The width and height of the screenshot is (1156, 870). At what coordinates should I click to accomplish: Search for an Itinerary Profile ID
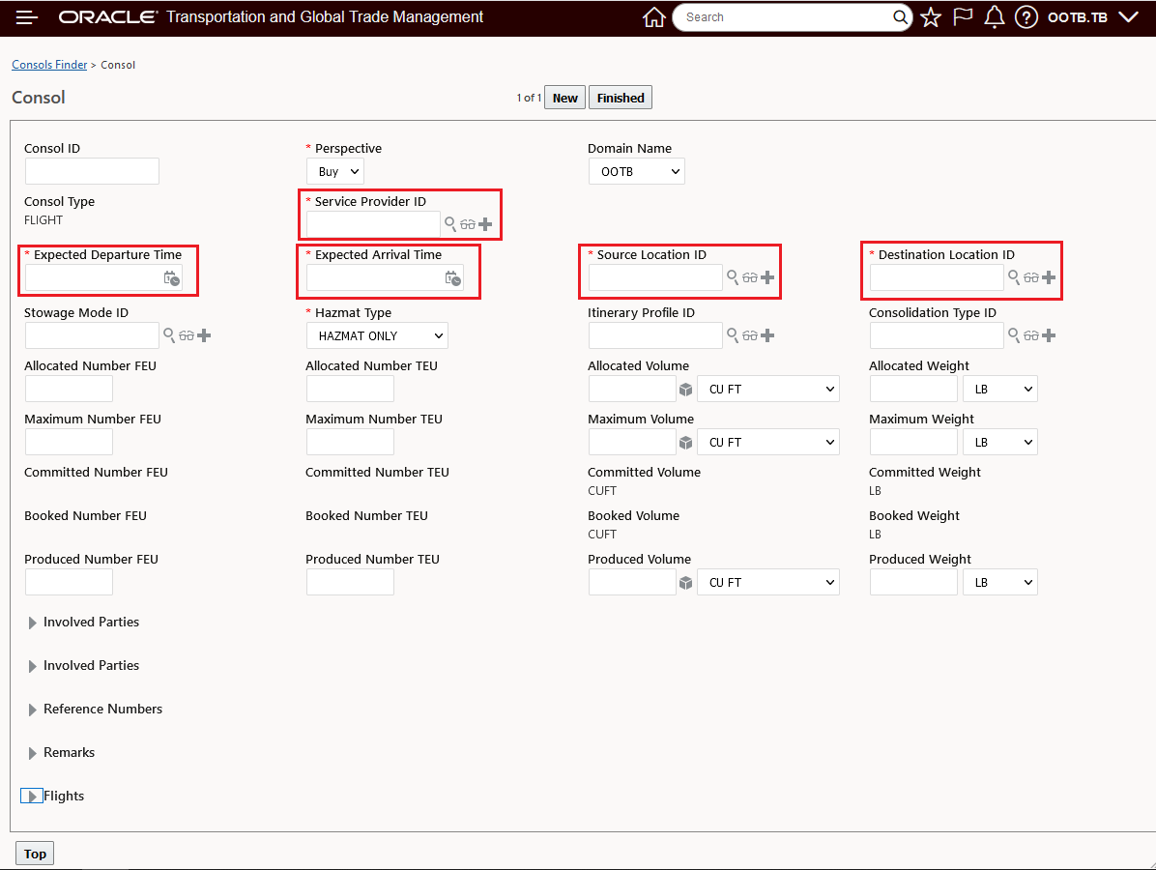click(733, 334)
